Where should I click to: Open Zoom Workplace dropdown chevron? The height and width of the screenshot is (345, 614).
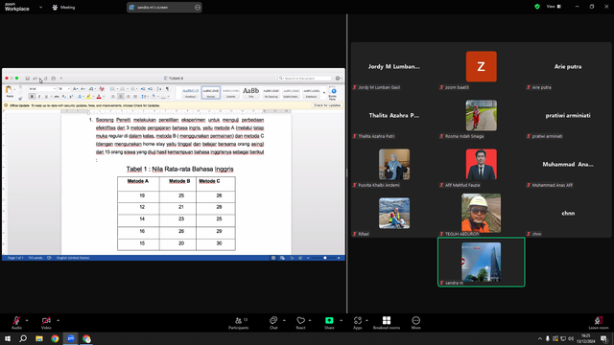pos(40,7)
